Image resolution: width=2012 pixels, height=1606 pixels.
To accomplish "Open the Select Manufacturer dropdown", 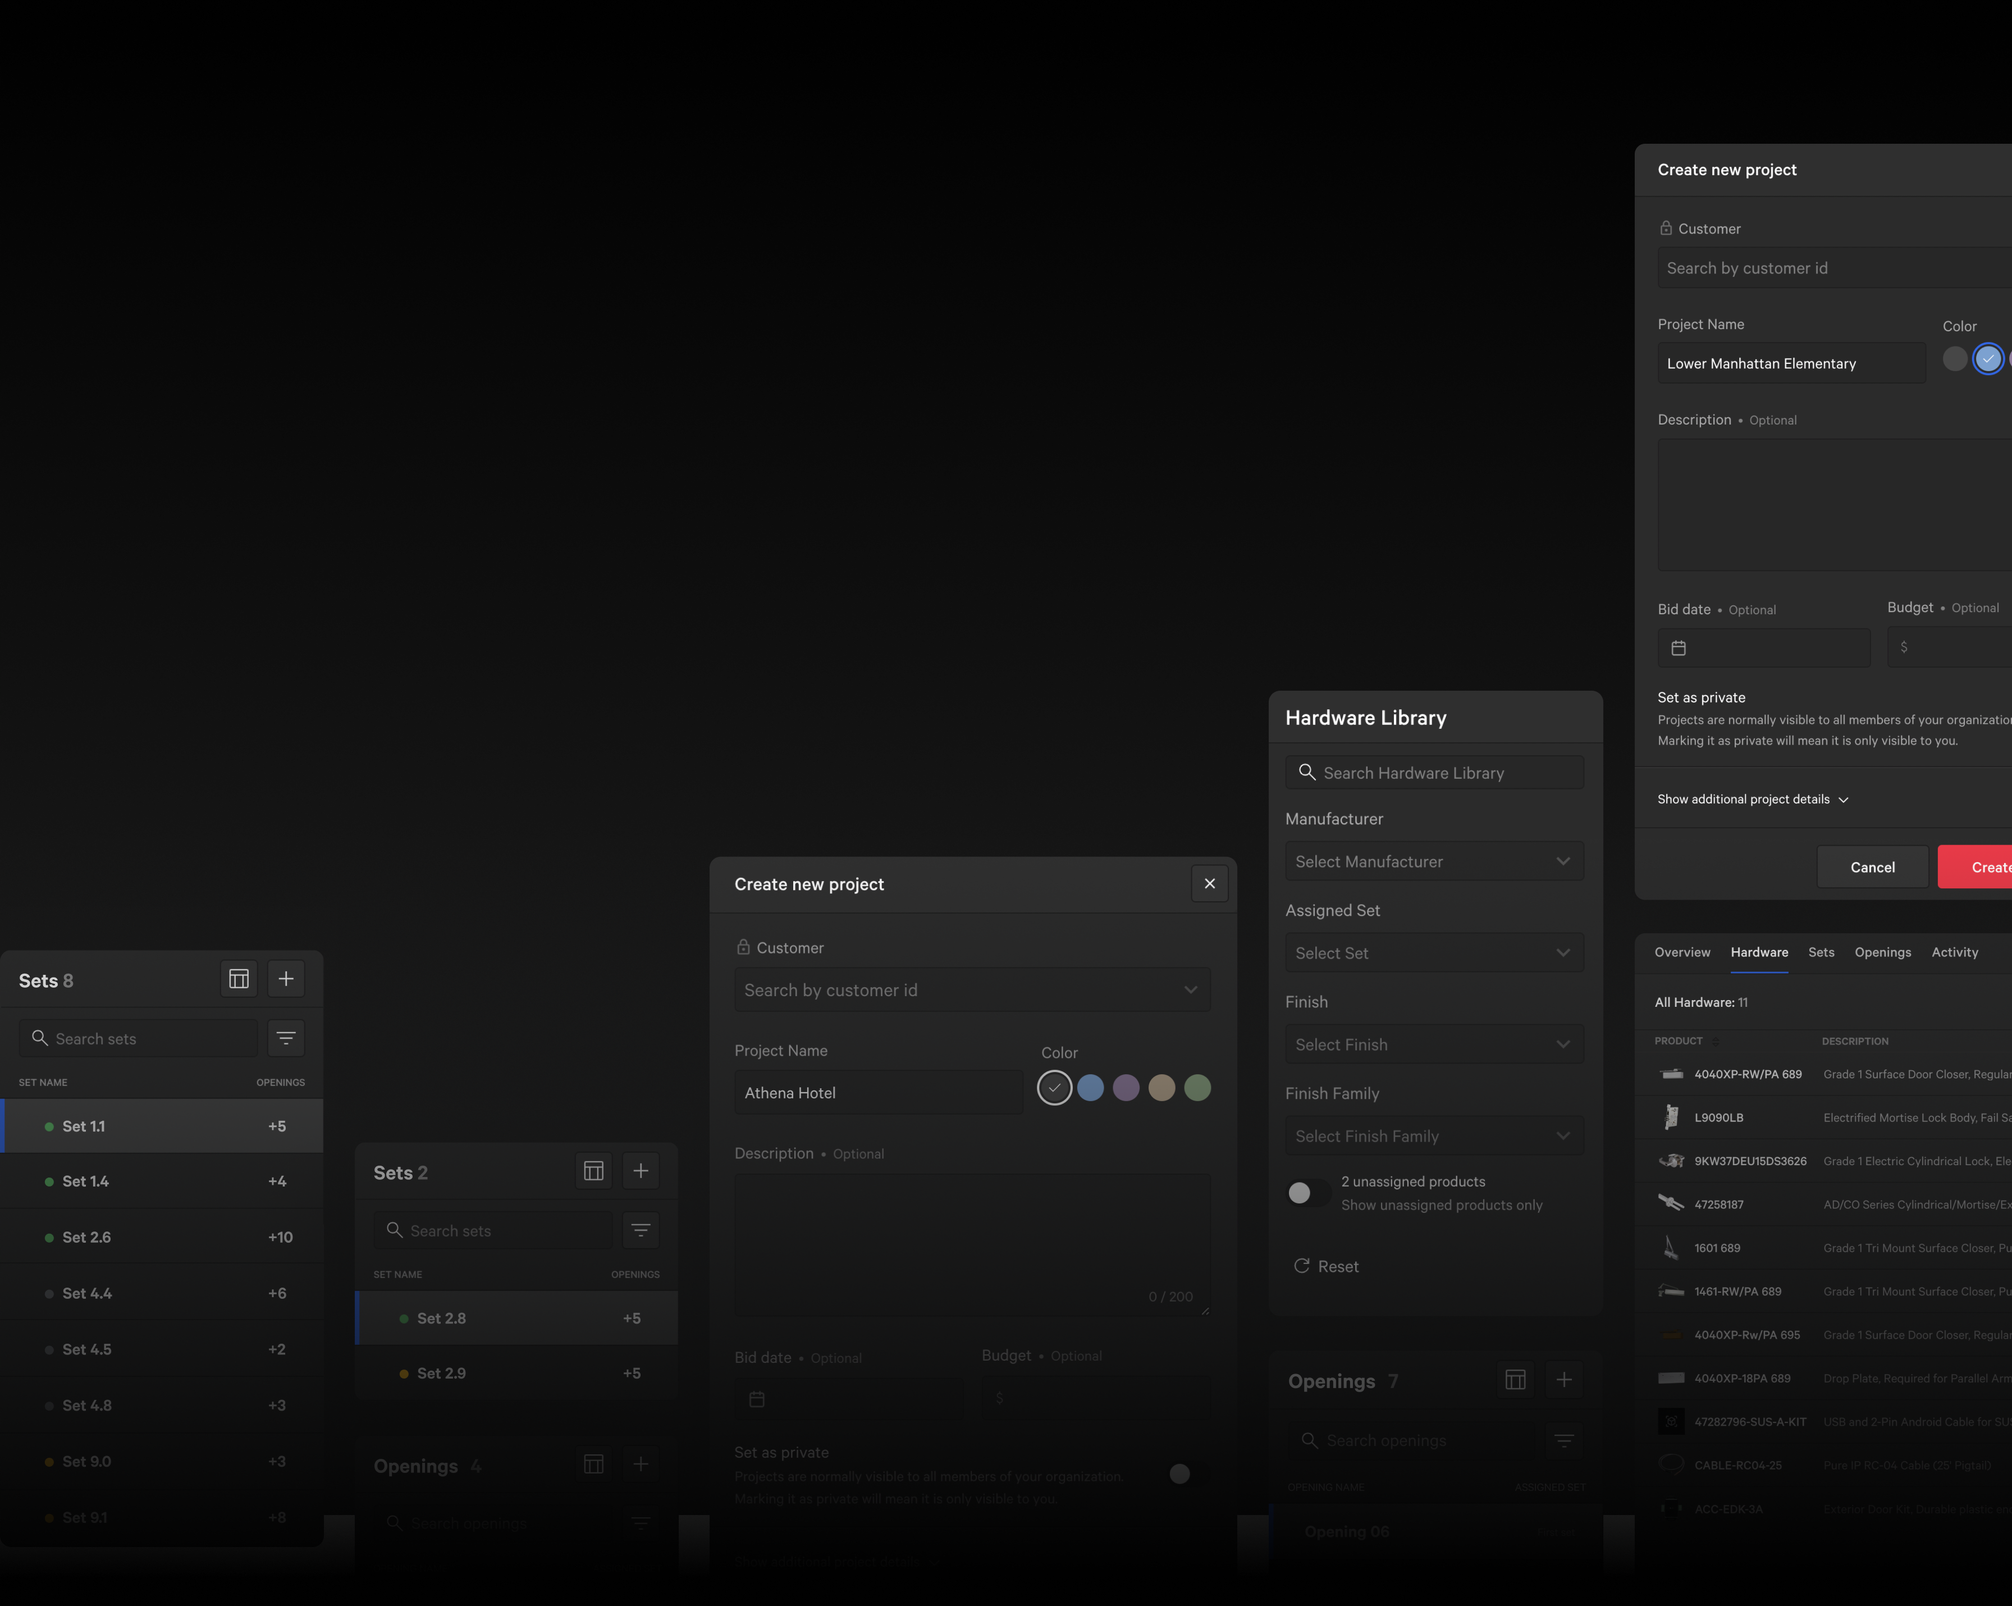I will point(1433,861).
